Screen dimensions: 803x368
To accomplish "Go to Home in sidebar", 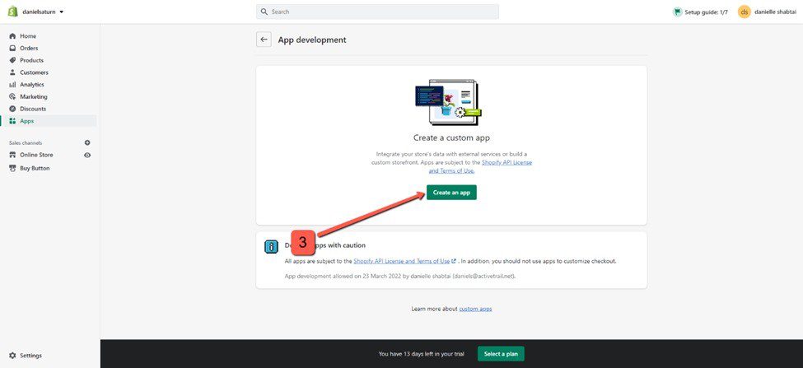I will point(28,36).
